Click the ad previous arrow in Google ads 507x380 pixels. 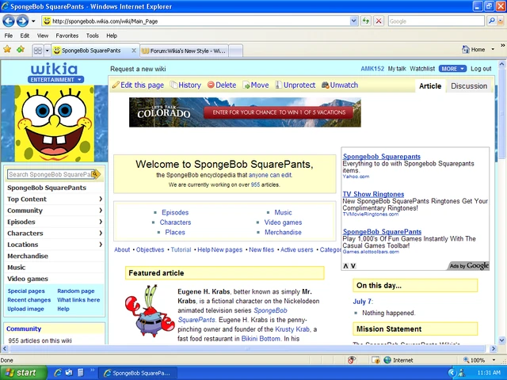point(345,266)
